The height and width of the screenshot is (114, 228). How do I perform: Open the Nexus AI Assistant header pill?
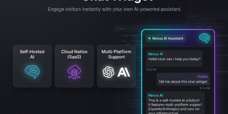click(166, 38)
